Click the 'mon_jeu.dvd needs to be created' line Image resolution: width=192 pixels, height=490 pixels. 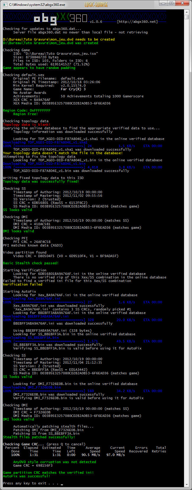pyautogui.click(x=59, y=39)
